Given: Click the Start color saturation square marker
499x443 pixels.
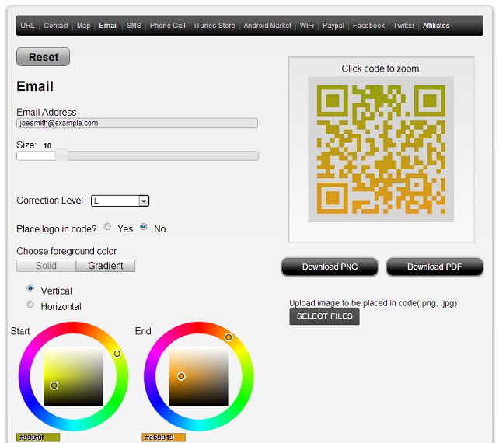Looking at the screenshot, I should click(x=54, y=385).
